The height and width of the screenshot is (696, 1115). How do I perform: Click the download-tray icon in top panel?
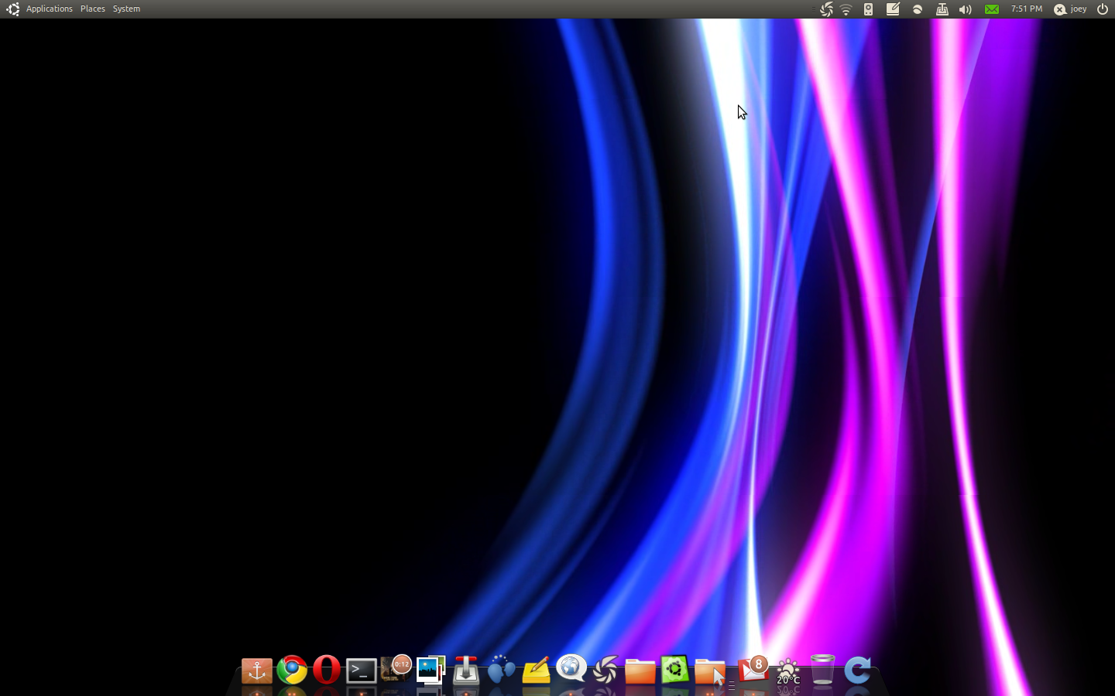942,9
